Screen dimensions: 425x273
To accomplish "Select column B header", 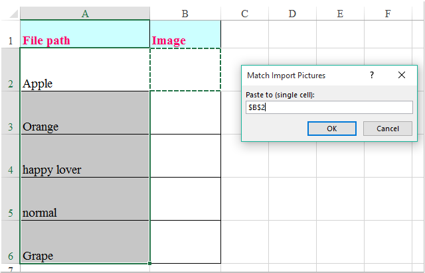I will [x=185, y=13].
